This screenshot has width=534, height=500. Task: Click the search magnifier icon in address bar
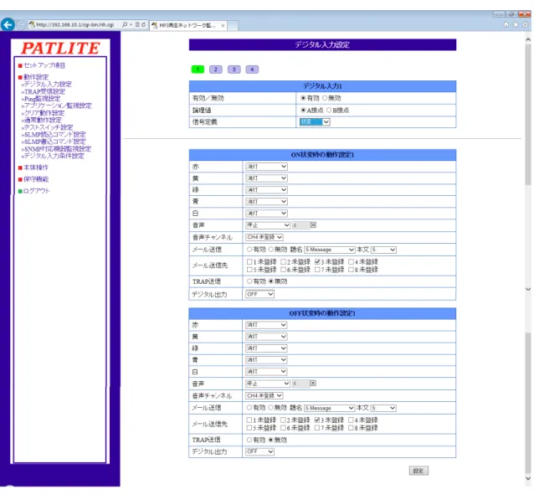pos(125,24)
